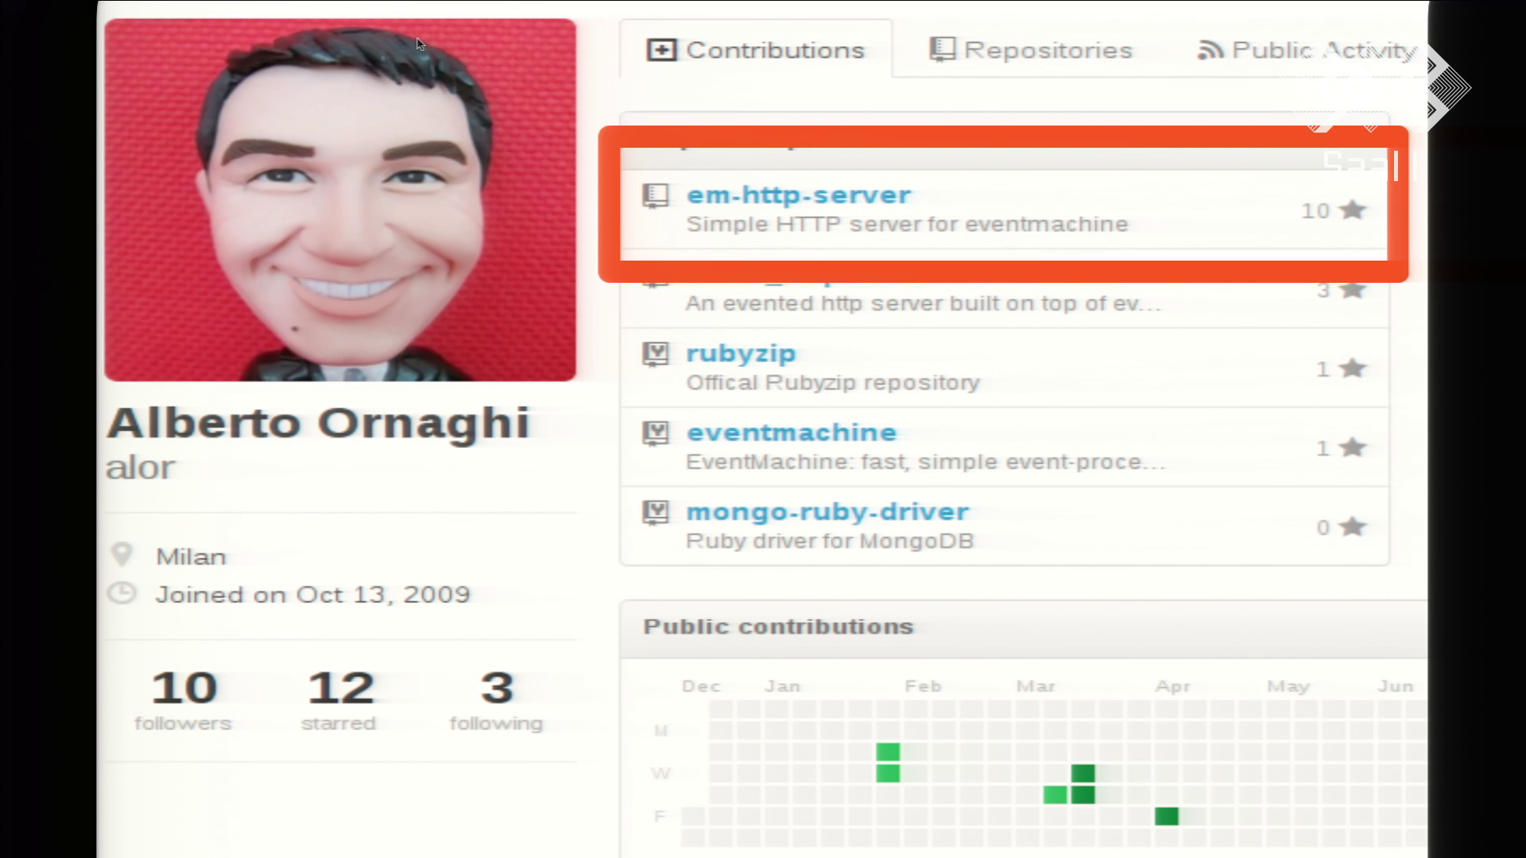Click the Public Activity feed icon
The image size is (1526, 858).
tap(1210, 50)
